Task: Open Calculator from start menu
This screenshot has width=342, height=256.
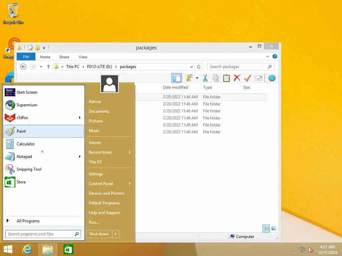Action: (x=44, y=144)
